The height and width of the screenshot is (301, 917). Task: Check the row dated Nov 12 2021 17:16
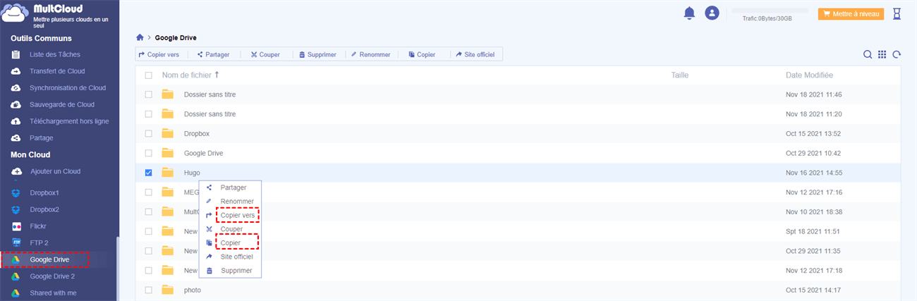[148, 192]
